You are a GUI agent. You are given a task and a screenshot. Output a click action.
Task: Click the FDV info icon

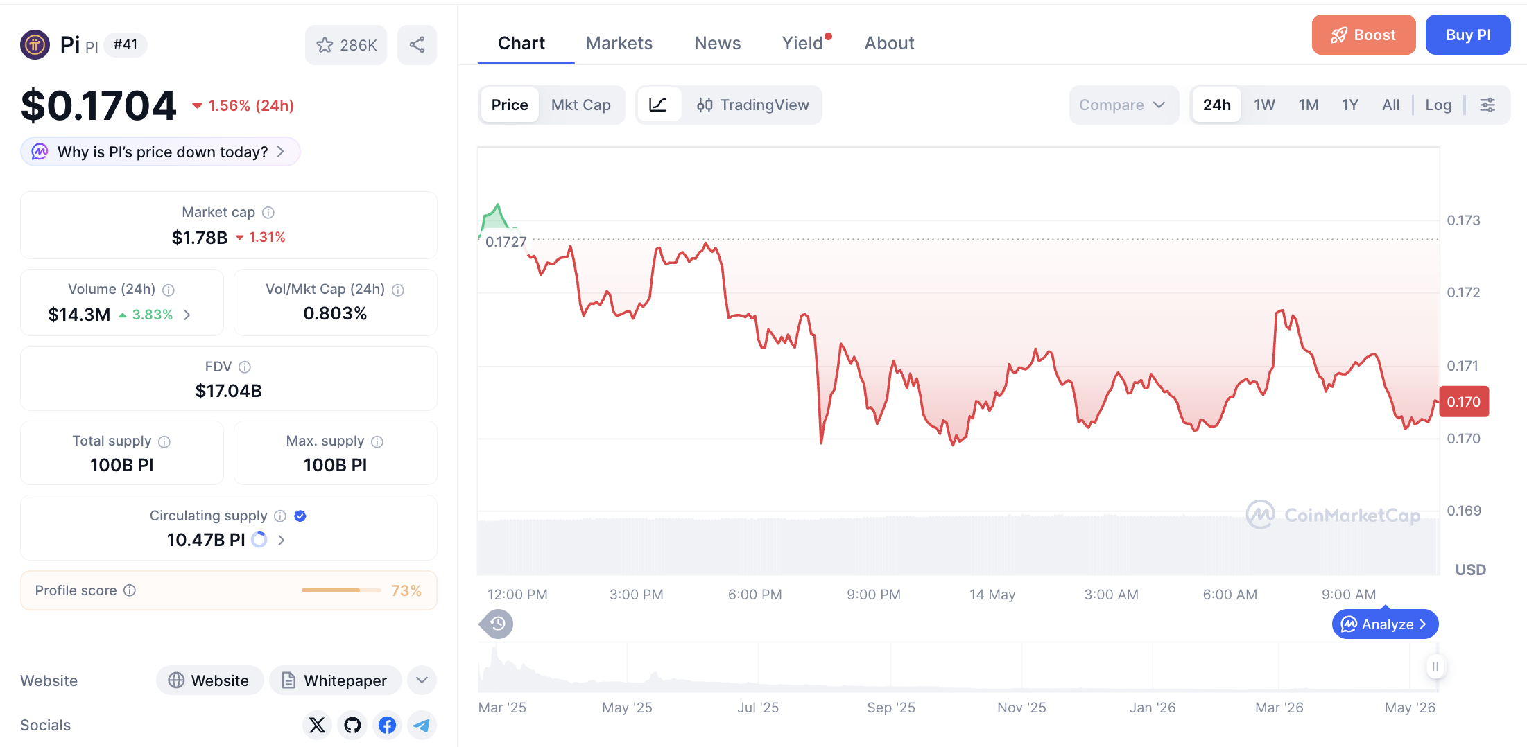tap(245, 367)
